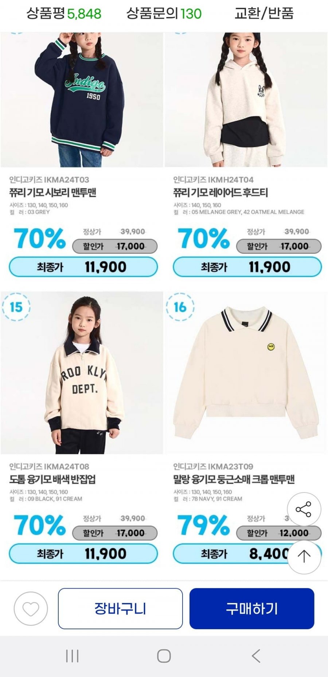Tap the 구매하기 purchase button
This screenshot has width=328, height=677.
(252, 609)
